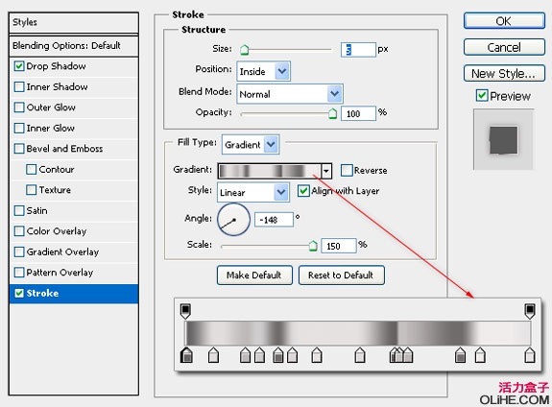
Task: Toggle the Reverse gradient checkbox
Action: pyautogui.click(x=347, y=171)
